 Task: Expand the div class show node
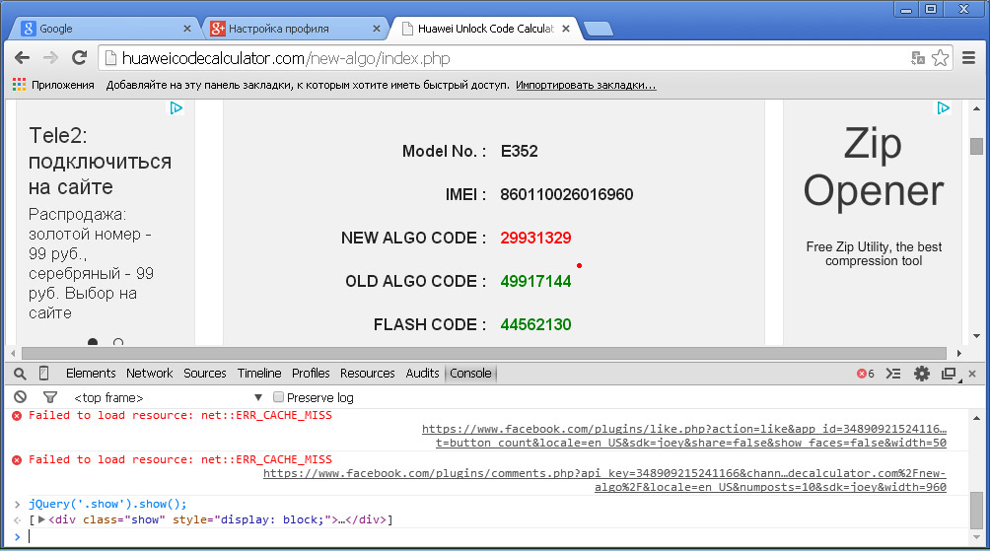pyautogui.click(x=41, y=519)
